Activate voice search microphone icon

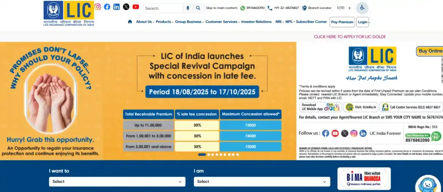click(x=188, y=8)
